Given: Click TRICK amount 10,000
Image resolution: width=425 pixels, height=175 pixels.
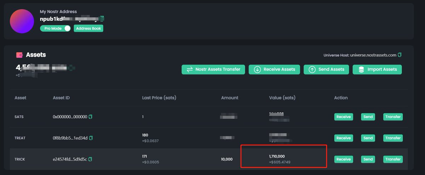Looking at the screenshot, I should tap(227, 159).
